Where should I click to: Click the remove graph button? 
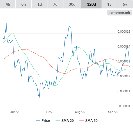point(120,13)
